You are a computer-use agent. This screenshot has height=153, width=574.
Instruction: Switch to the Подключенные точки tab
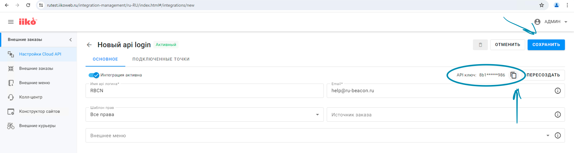pos(161,59)
